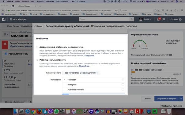Image resolution: width=185 pixels, height=115 pixels.
Task: Toggle the Результативность checkbox icon
Action: point(6,54)
